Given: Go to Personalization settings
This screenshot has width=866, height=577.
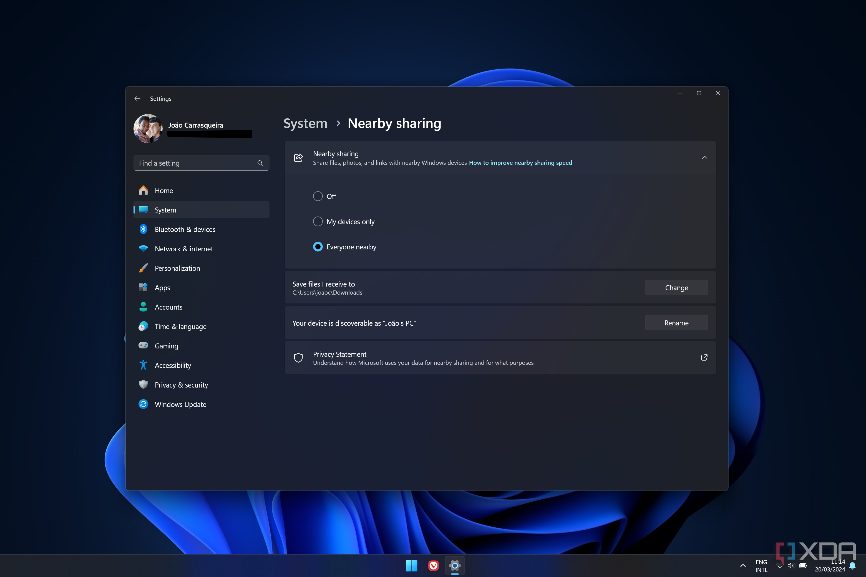Looking at the screenshot, I should tap(177, 268).
